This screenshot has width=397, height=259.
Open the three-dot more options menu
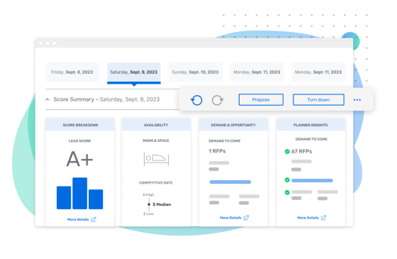click(357, 100)
